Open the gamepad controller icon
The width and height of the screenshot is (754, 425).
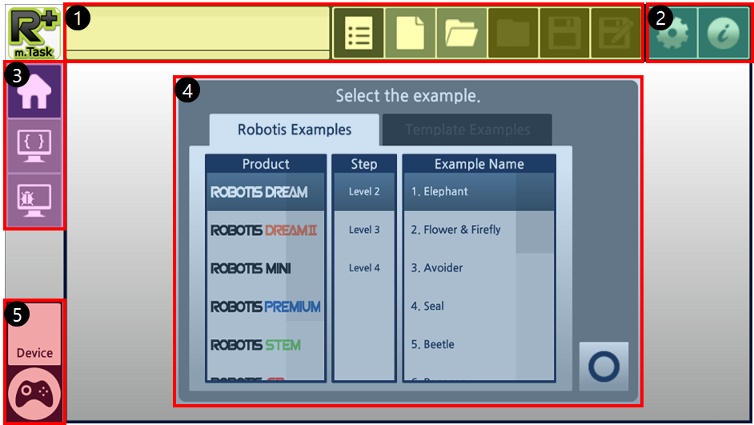[34, 395]
